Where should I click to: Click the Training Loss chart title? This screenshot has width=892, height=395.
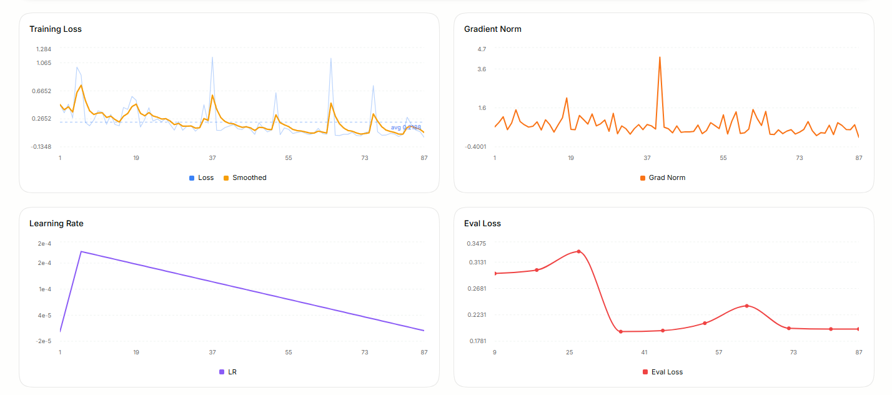pos(56,29)
